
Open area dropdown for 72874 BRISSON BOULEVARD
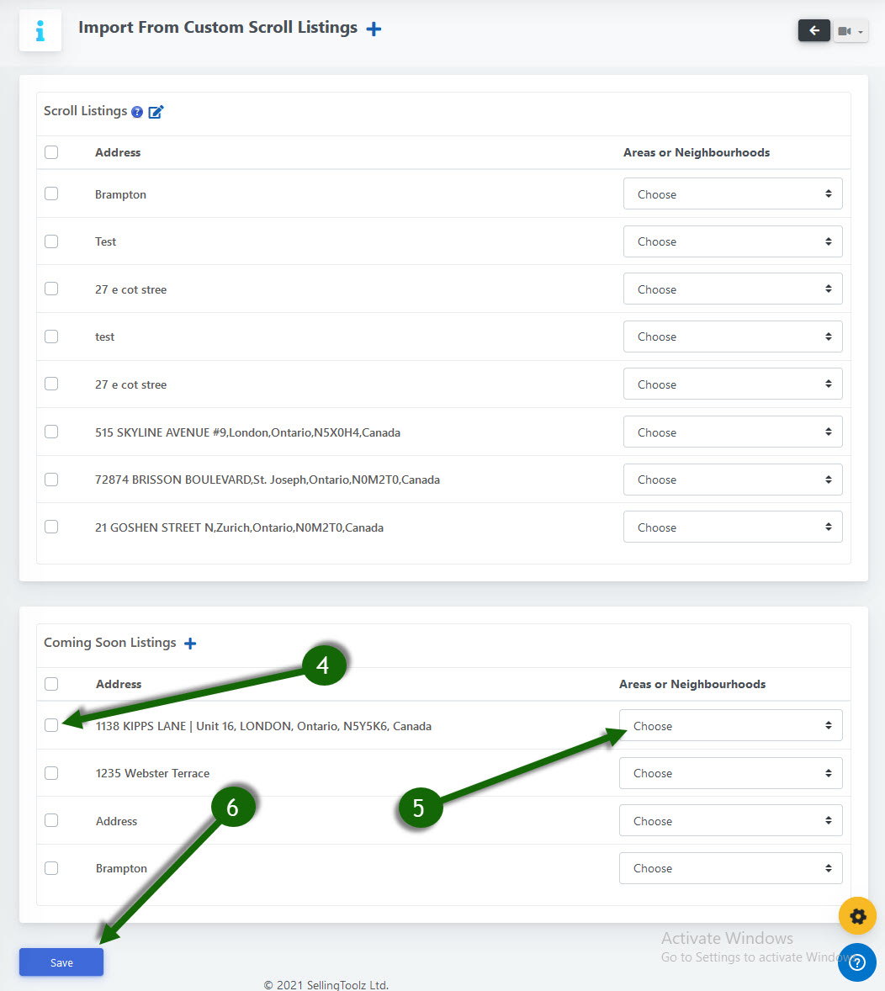click(732, 480)
